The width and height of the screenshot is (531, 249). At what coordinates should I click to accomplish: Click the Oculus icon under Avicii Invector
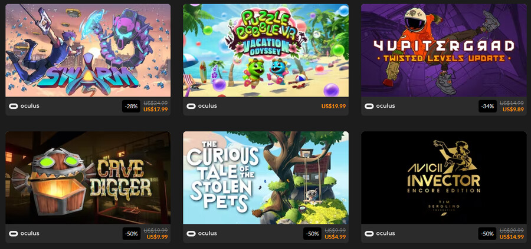(369, 234)
